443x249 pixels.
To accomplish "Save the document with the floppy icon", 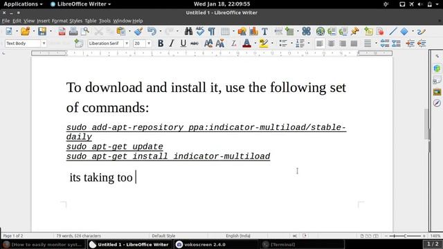I will (42, 31).
